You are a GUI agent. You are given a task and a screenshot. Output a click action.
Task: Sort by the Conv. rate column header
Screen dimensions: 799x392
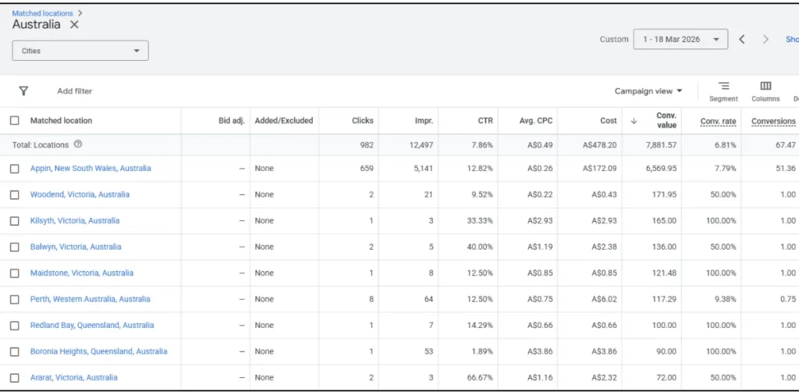tap(719, 121)
